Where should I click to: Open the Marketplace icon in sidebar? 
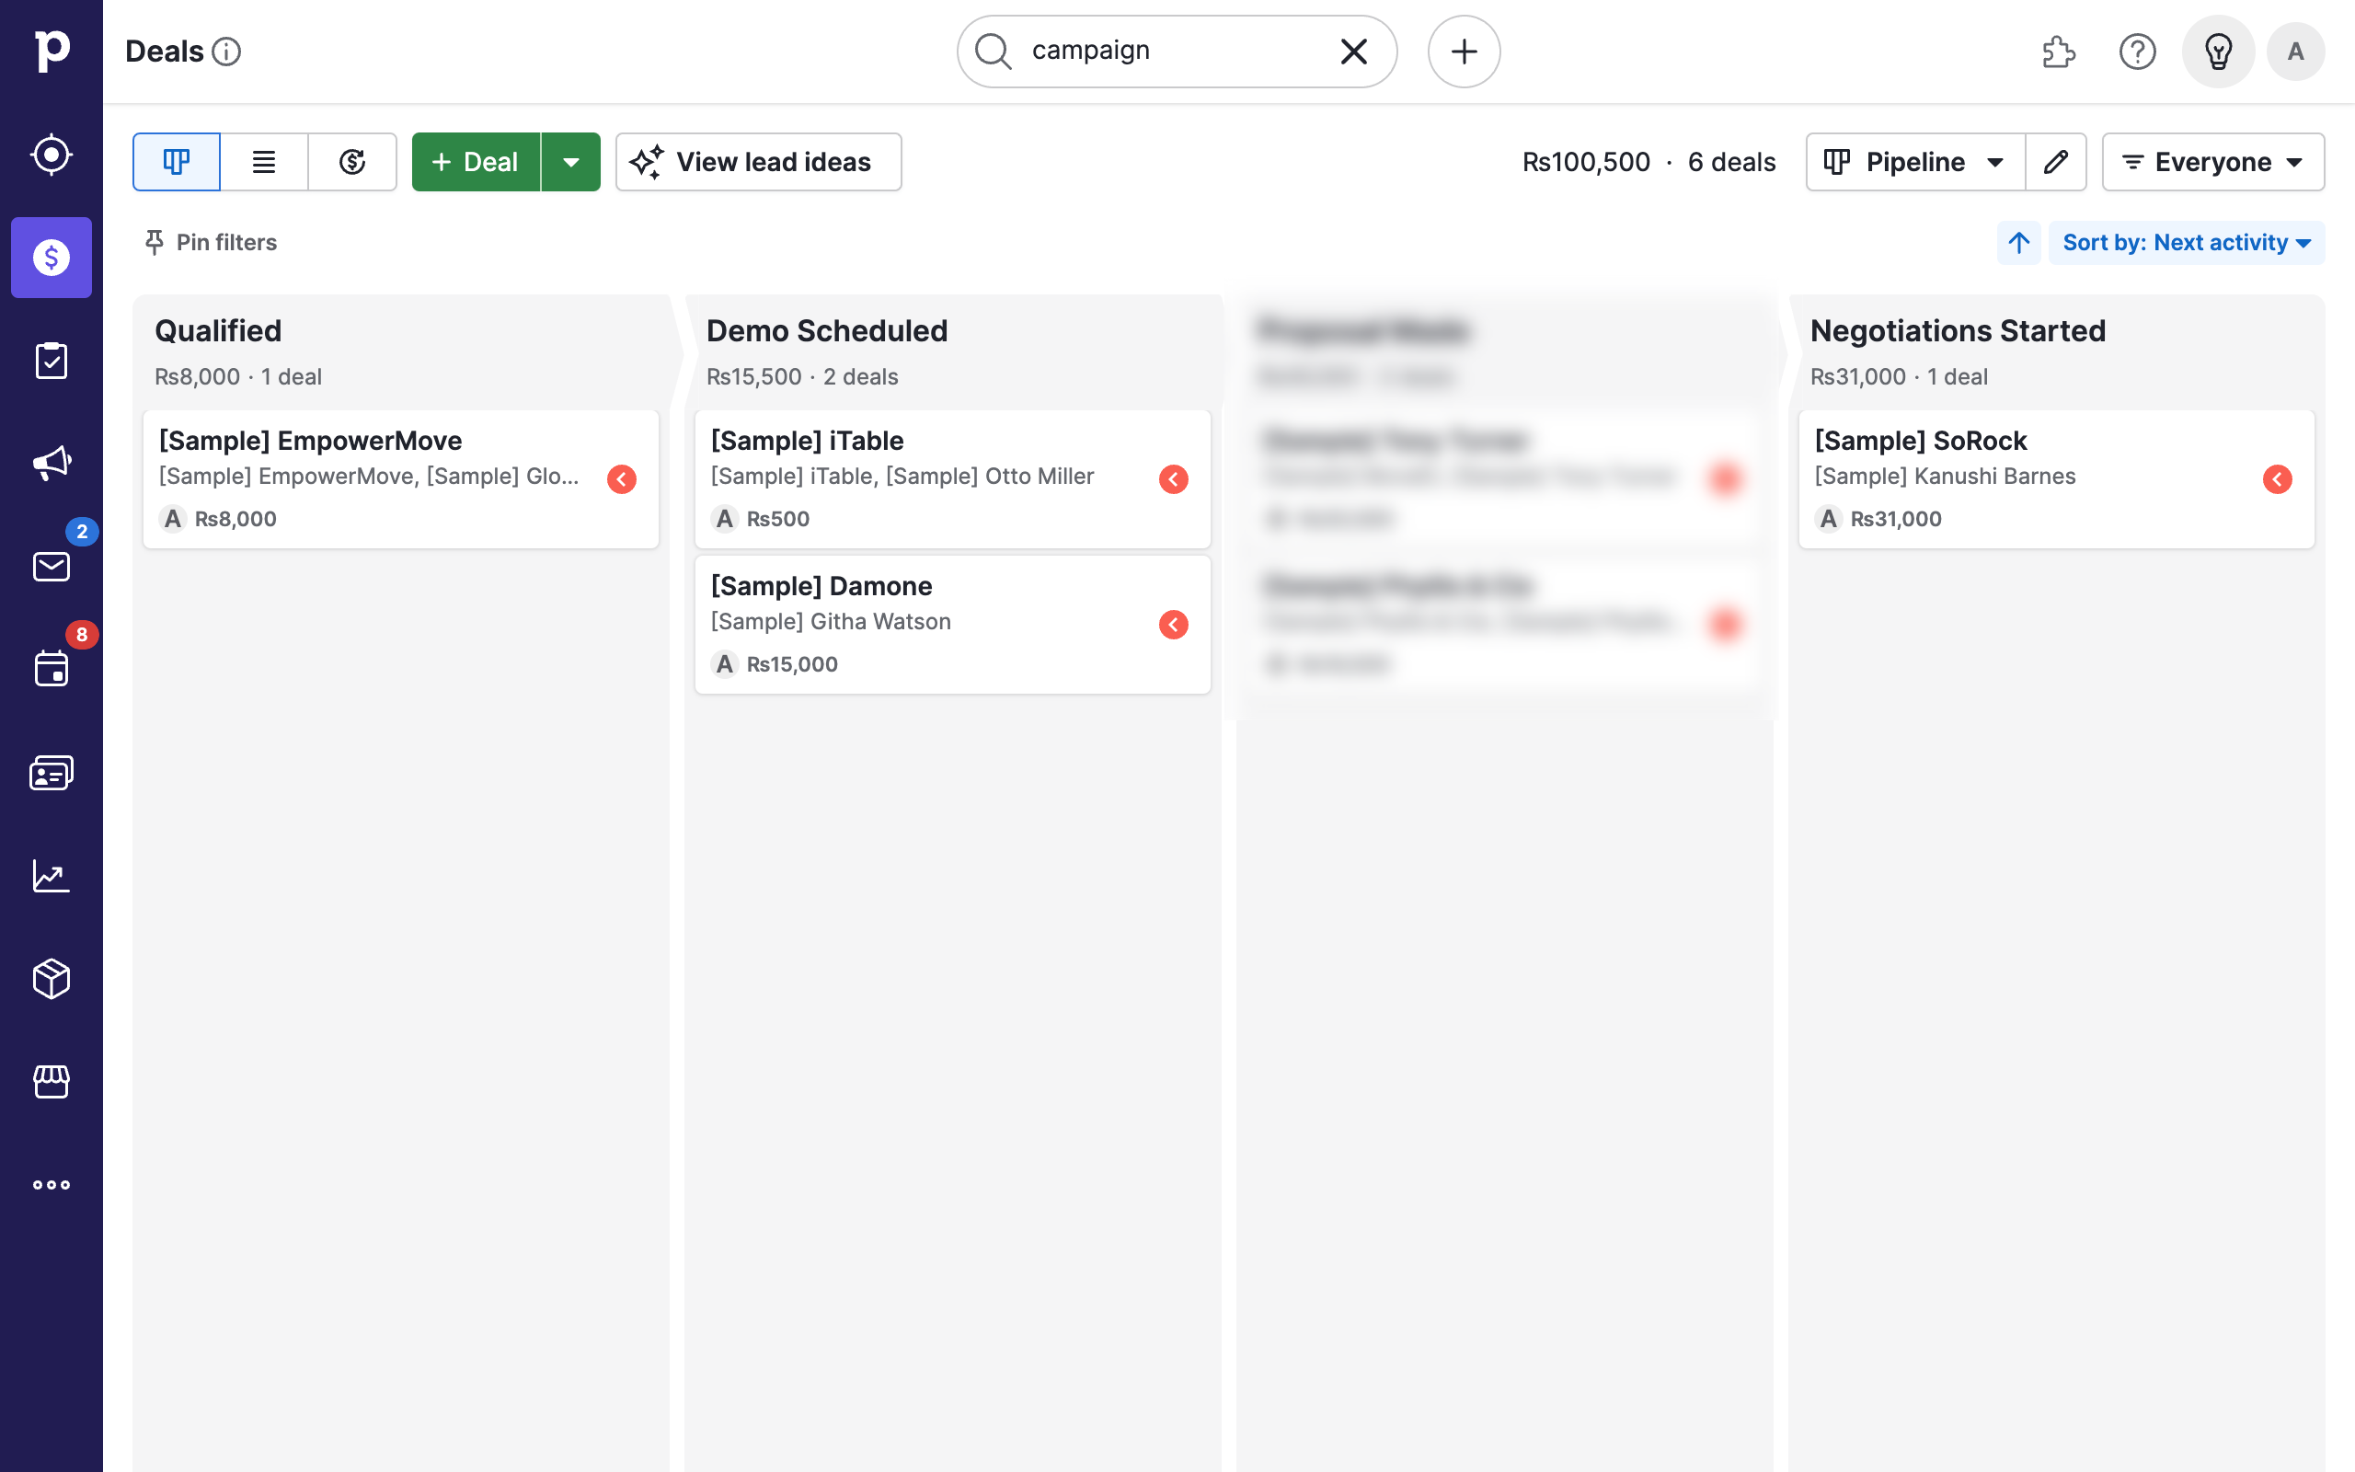51,1082
